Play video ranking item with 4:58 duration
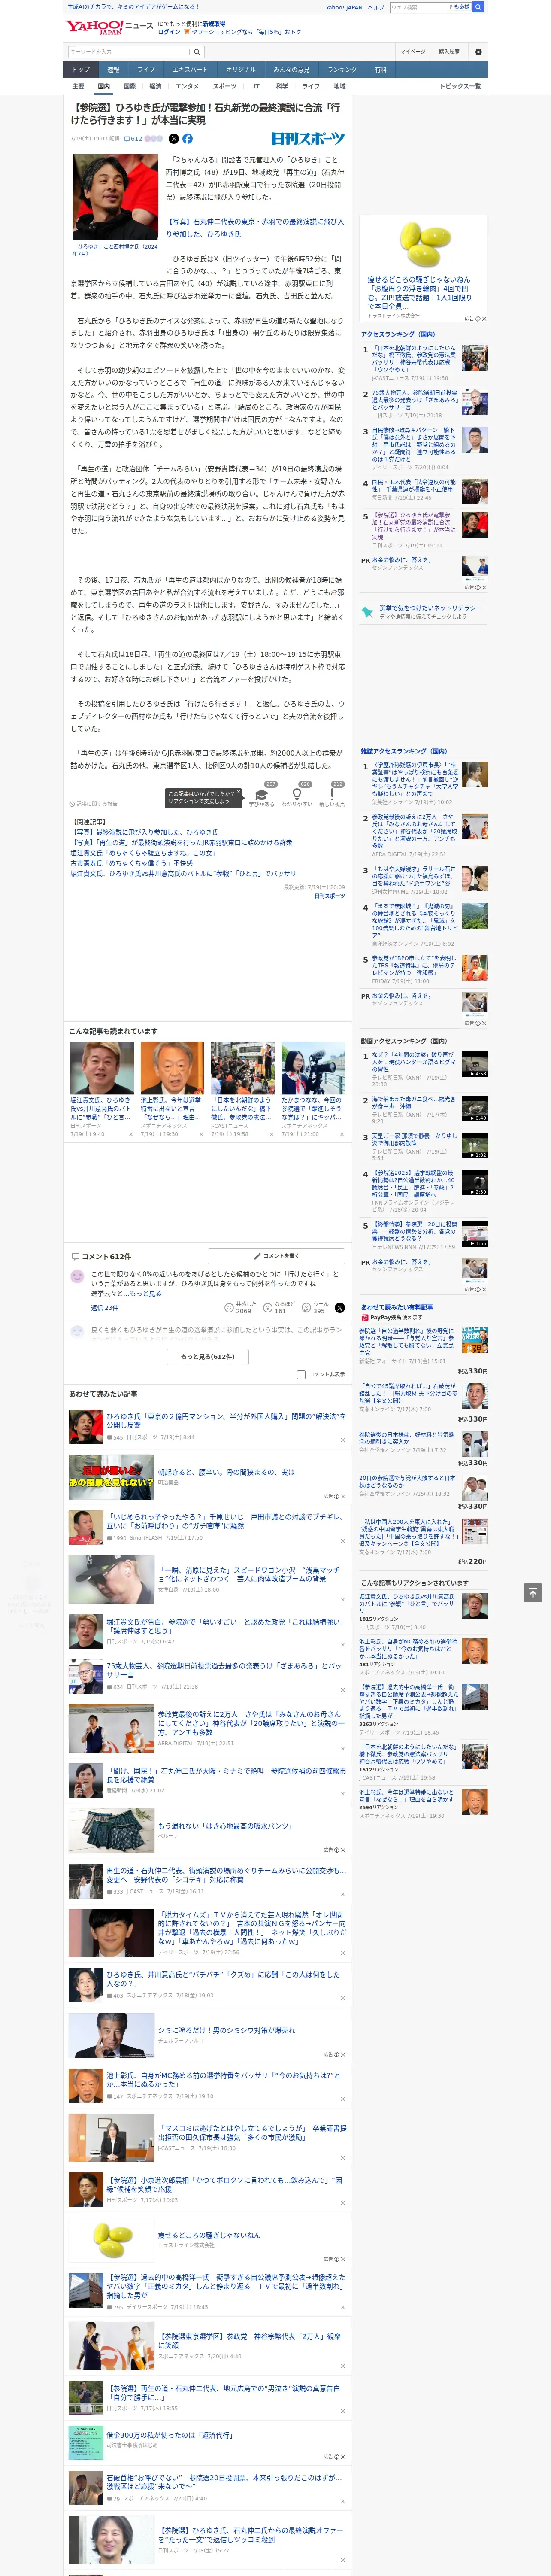Screen dimensions: 551x2576 coord(474,1063)
